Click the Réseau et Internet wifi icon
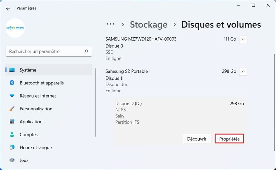This screenshot has width=276, height=170. tap(12, 96)
